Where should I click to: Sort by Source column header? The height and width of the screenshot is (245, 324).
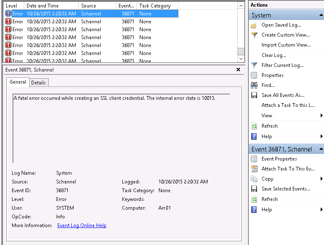(97, 6)
